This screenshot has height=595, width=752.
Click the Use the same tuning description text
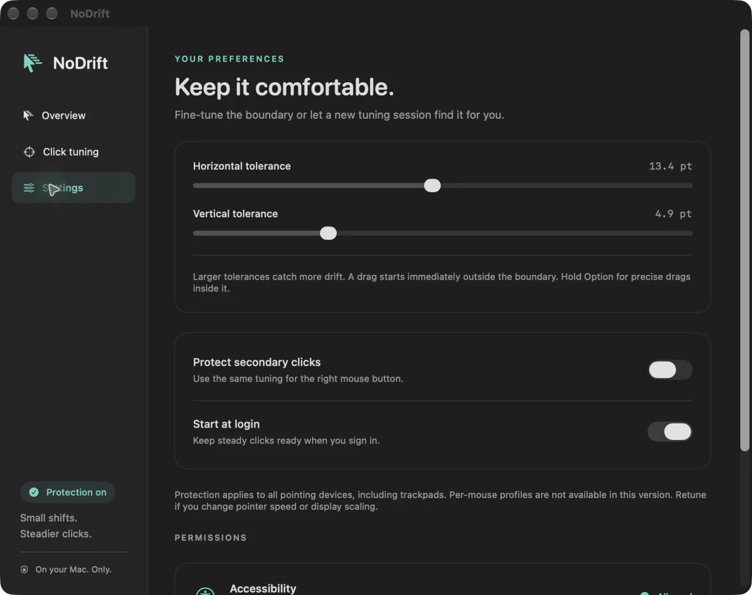[x=298, y=379]
